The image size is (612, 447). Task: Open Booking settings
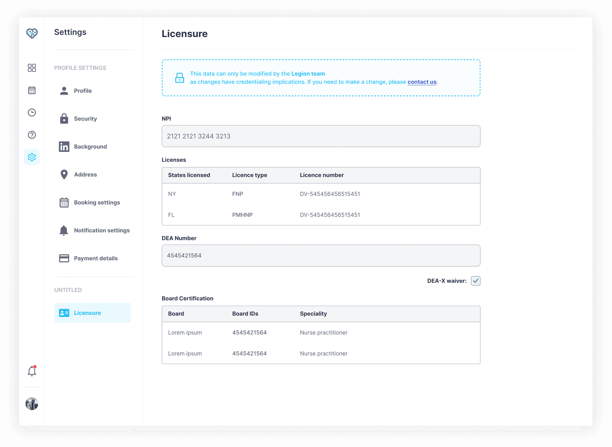[x=97, y=203]
